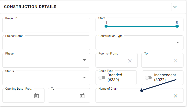Clear the Rooms To field
The width and height of the screenshot is (187, 107).
(x=175, y=61)
